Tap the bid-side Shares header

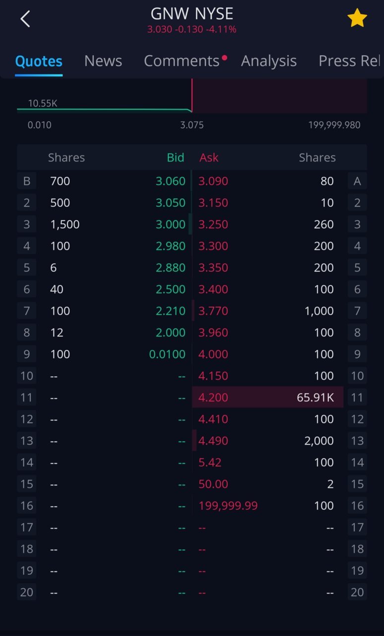(x=66, y=158)
